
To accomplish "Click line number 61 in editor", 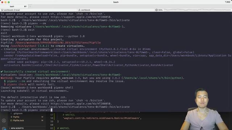I will (x=51, y=128).
